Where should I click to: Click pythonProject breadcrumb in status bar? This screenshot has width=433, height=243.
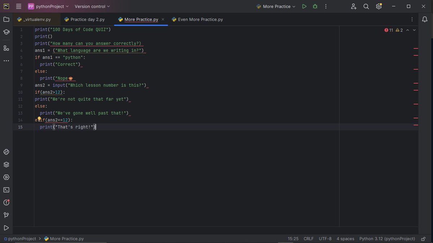click(x=20, y=239)
